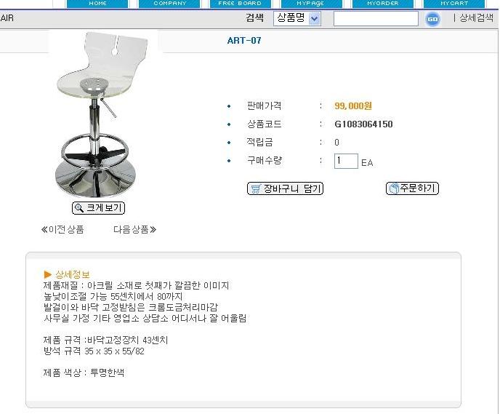500x414 pixels.
Task: Go to next product 다음상품
Action: coord(135,229)
